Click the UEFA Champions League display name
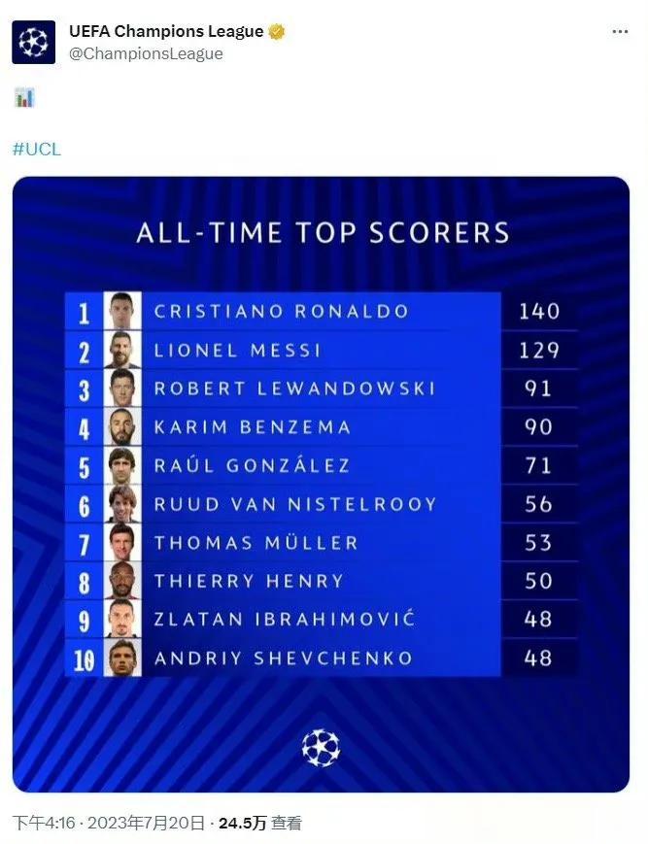Image resolution: width=648 pixels, height=844 pixels. click(166, 31)
